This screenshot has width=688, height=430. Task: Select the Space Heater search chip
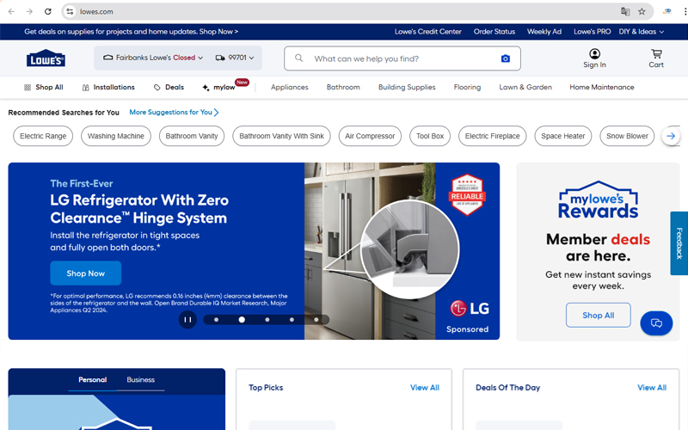[563, 136]
